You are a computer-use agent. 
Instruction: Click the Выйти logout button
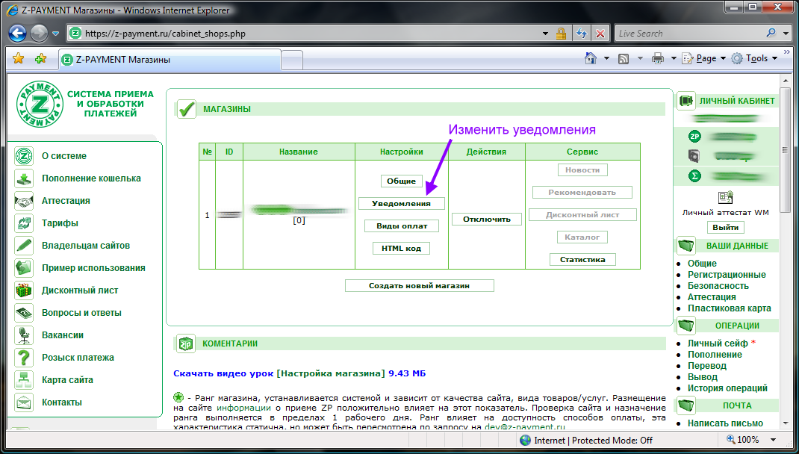[x=725, y=227]
